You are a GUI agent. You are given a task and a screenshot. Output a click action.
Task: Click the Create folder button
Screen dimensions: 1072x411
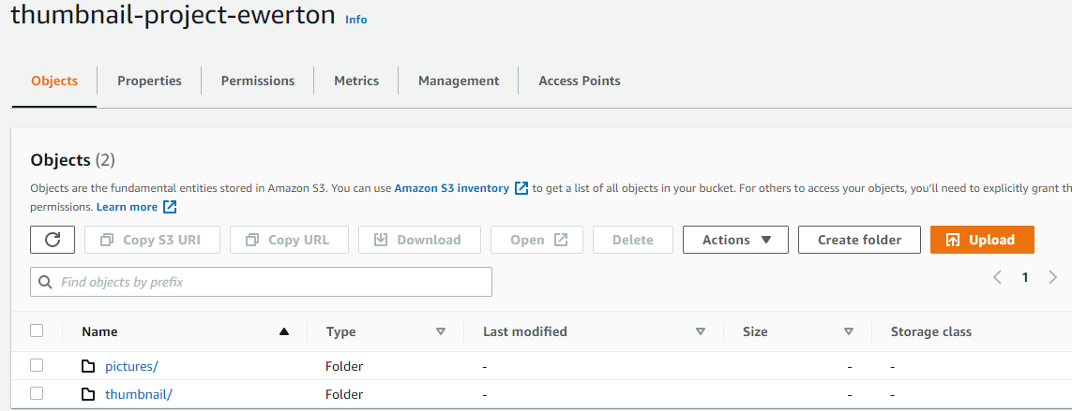[859, 240]
